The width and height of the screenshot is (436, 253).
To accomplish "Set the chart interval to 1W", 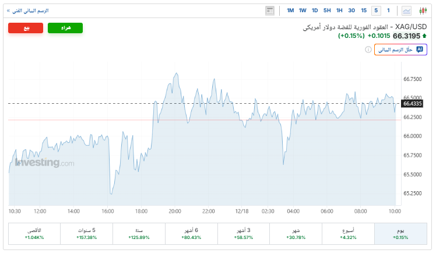I will [303, 10].
